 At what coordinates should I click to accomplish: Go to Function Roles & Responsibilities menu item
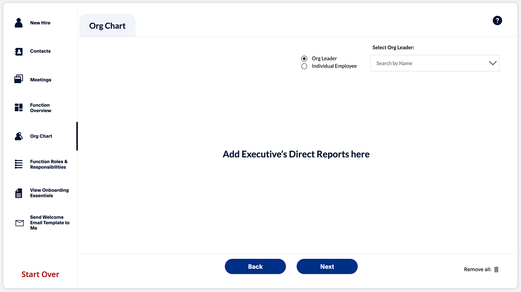(x=49, y=164)
